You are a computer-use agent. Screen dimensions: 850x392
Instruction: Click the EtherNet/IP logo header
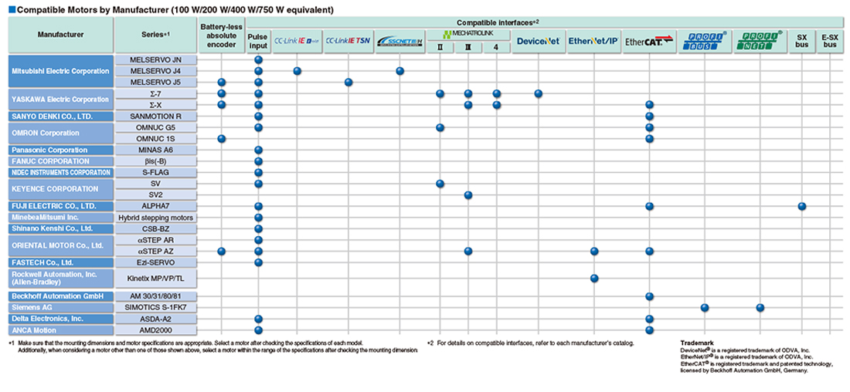point(593,41)
